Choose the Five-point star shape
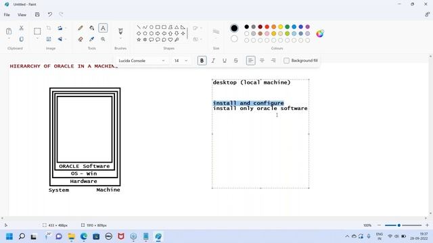The width and height of the screenshot is (433, 243). tap(139, 40)
